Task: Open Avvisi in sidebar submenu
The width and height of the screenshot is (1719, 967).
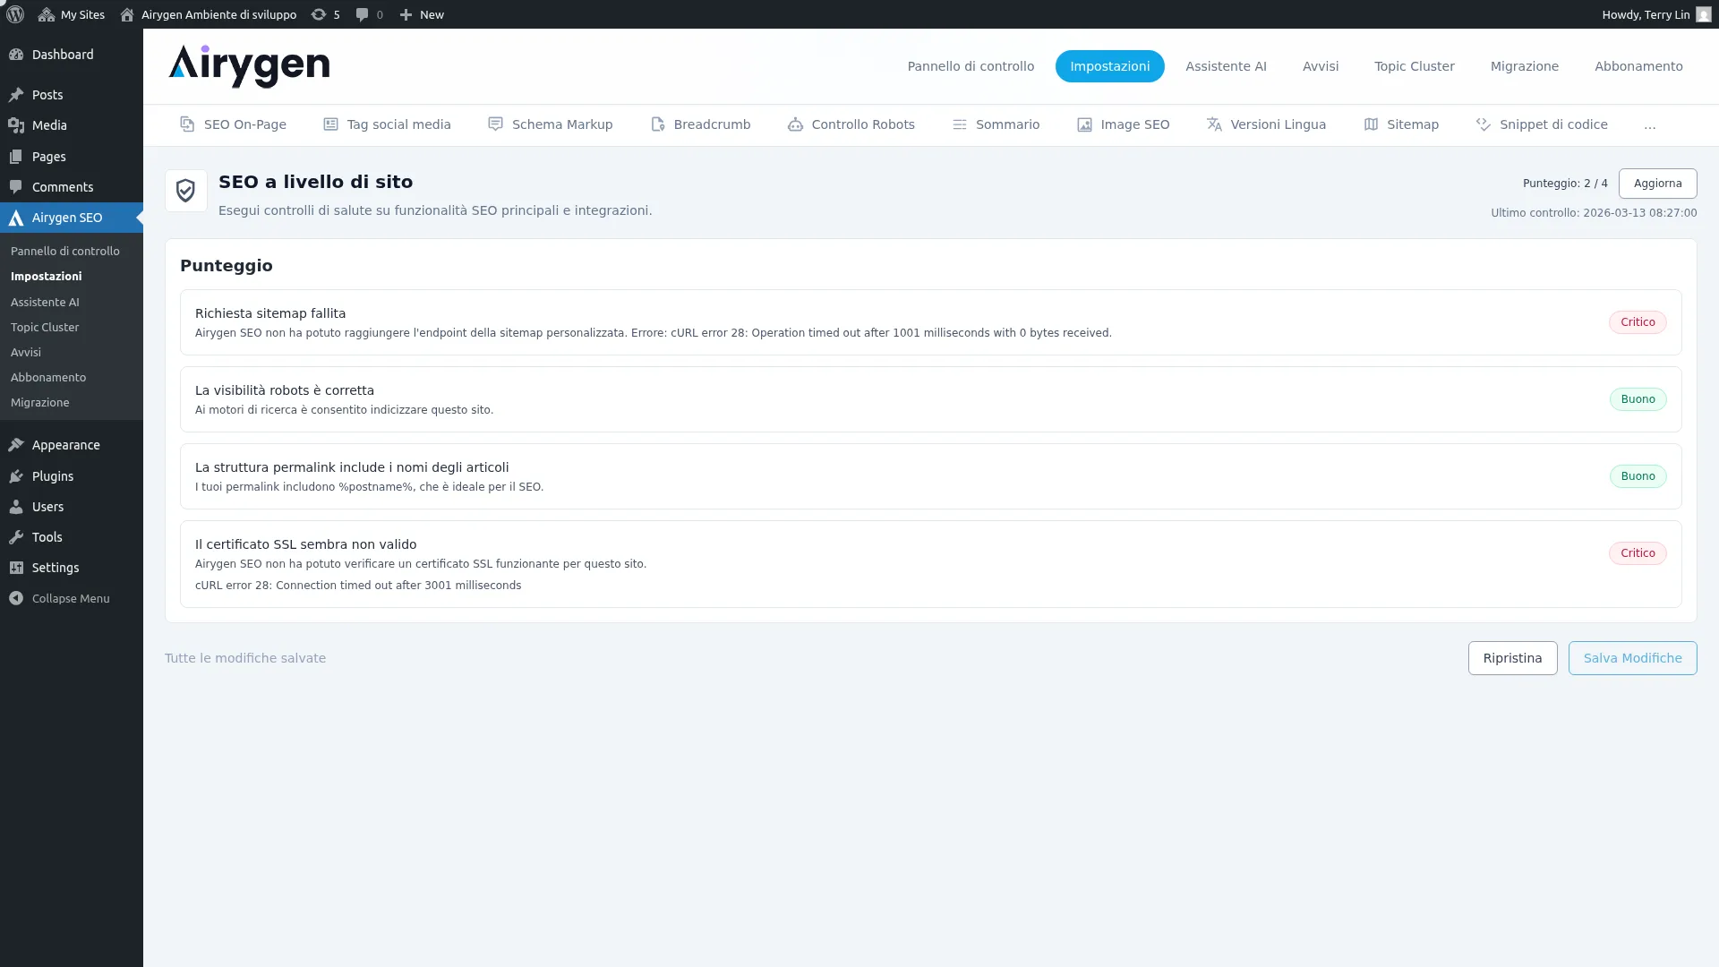Action: (26, 353)
